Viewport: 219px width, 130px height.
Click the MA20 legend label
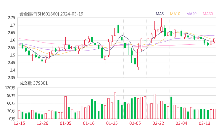coord(191,14)
